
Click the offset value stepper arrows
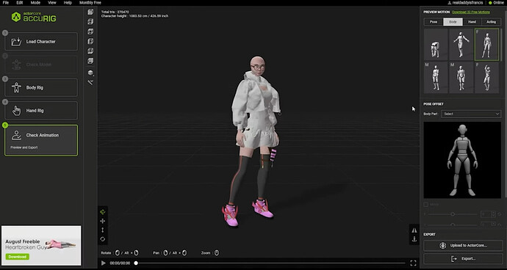click(494, 214)
